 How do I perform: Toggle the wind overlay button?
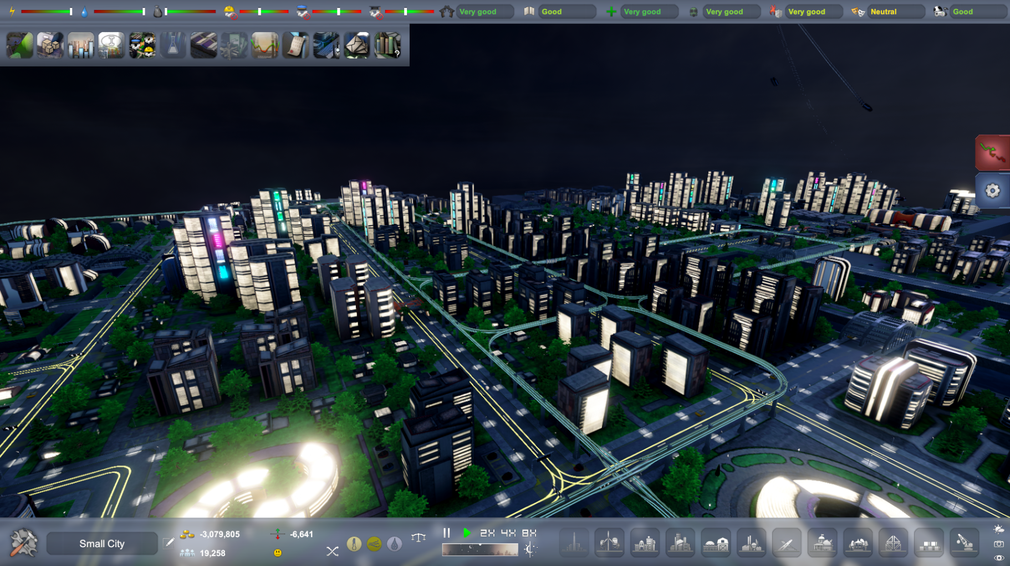point(374,544)
